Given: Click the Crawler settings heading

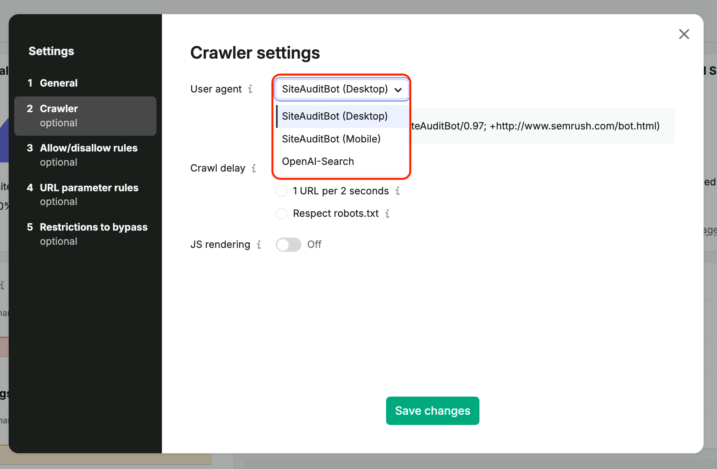Looking at the screenshot, I should pyautogui.click(x=255, y=53).
